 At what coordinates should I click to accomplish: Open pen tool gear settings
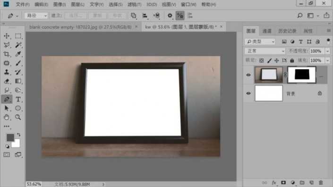point(170,16)
